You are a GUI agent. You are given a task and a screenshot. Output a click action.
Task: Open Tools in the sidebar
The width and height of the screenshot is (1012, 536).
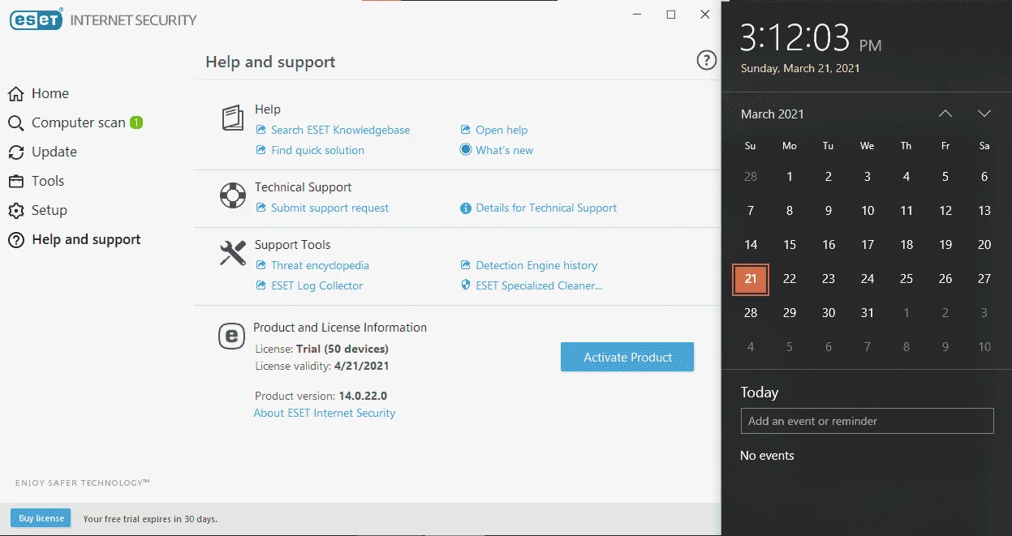tap(48, 182)
